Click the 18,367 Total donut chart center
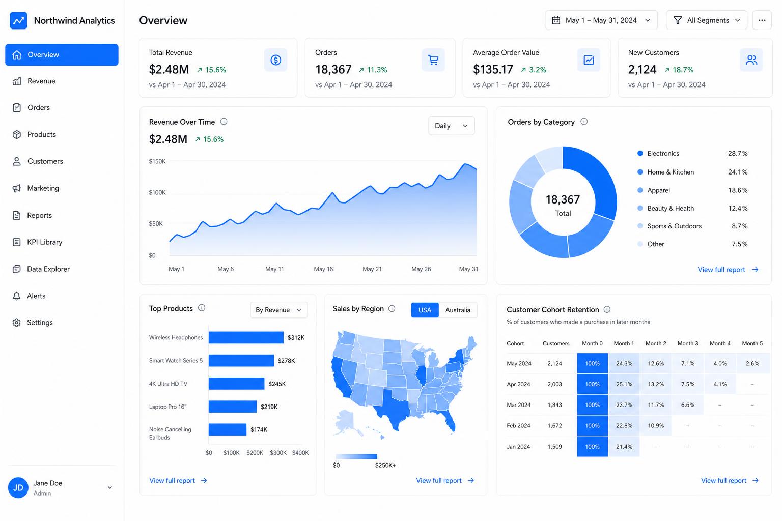Image resolution: width=782 pixels, height=521 pixels. point(563,205)
